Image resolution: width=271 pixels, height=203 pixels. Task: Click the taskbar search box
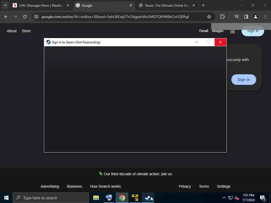pyautogui.click(x=51, y=198)
